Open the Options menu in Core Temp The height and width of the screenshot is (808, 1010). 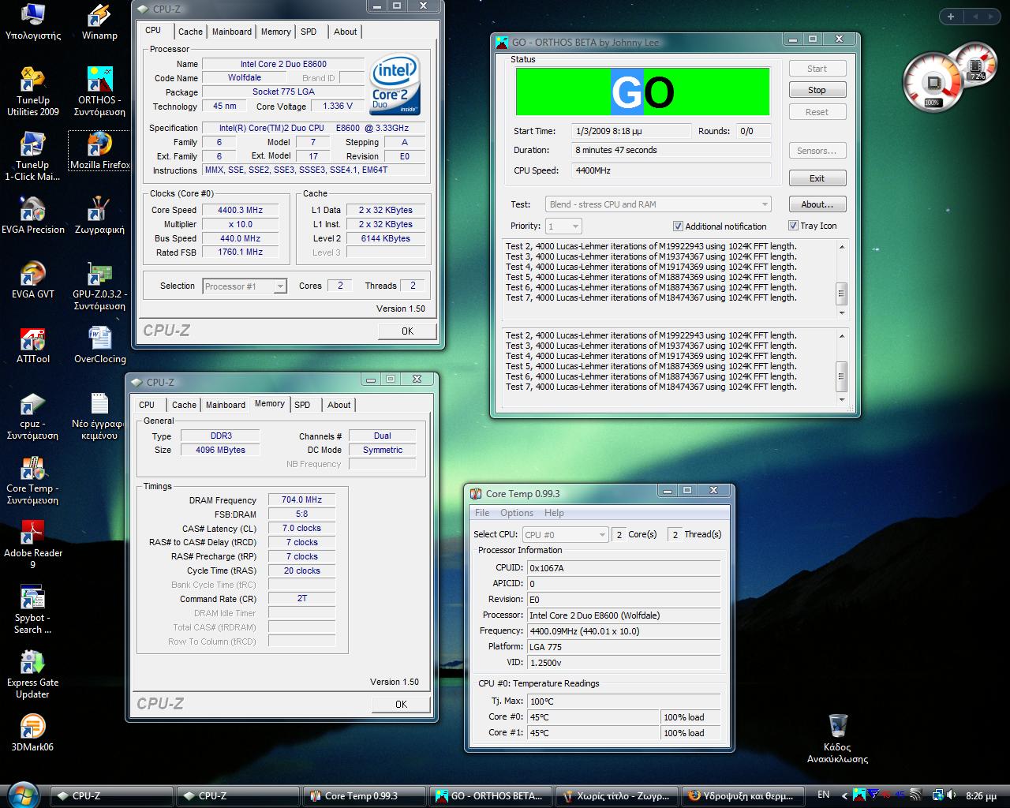[x=517, y=513]
